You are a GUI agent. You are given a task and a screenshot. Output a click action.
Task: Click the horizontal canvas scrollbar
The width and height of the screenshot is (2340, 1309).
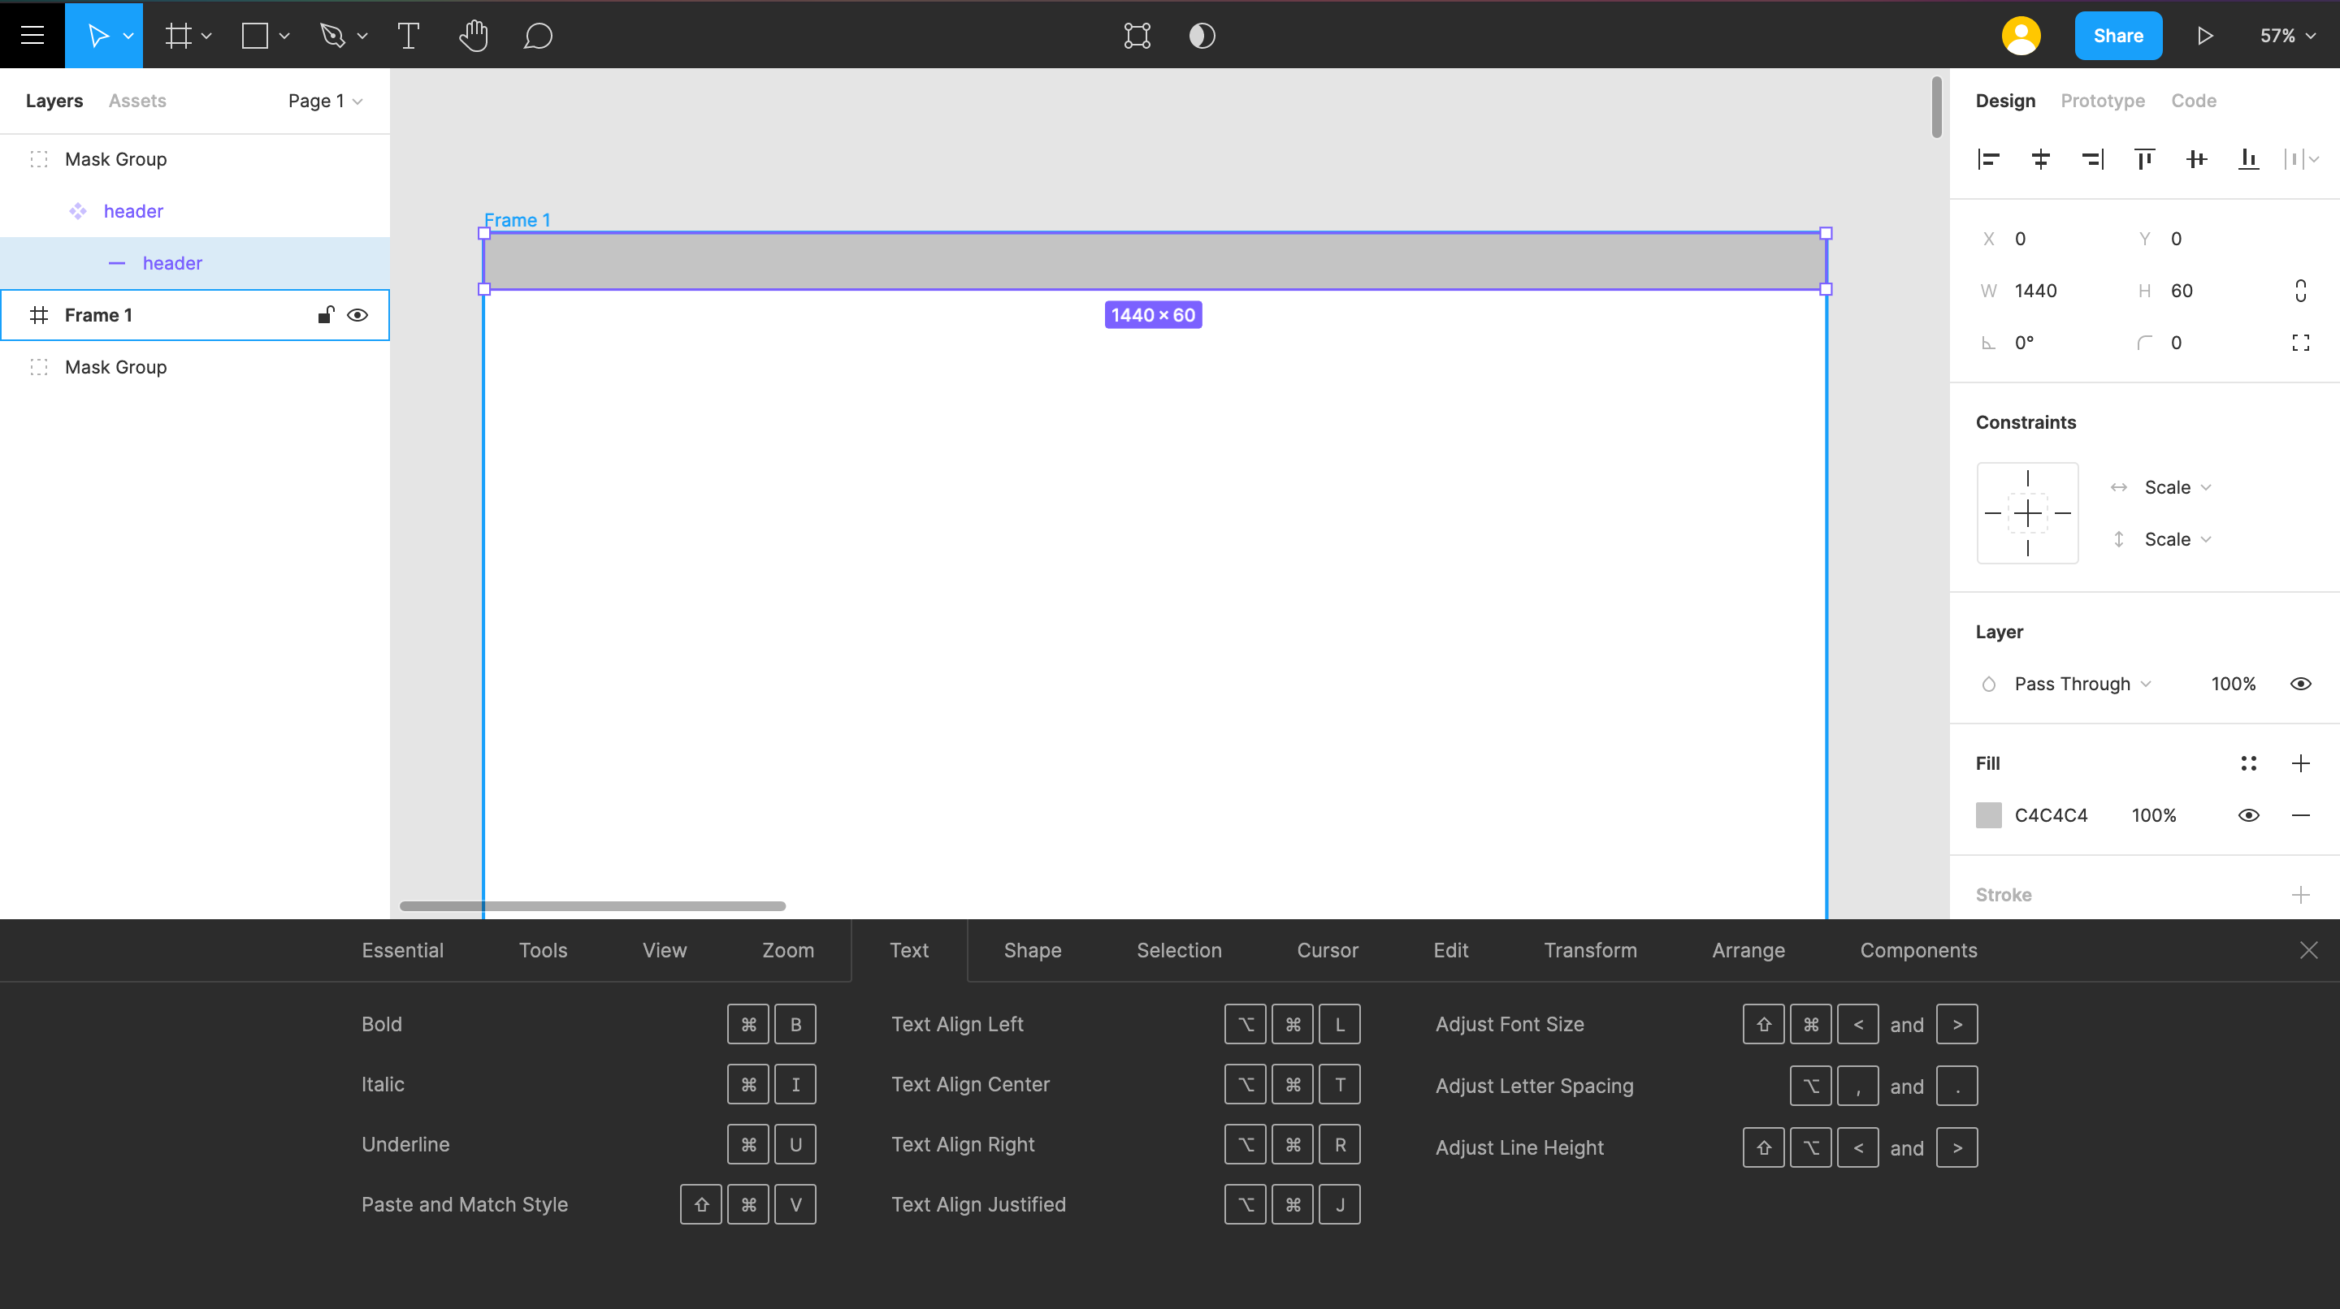point(592,906)
